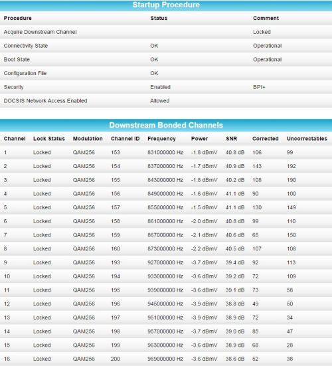Image resolution: width=332 pixels, height=368 pixels.
Task: Select the Corrected value 143 in channel 2
Action: [x=257, y=166]
